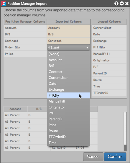Select the Price row in Position Manager Columns
The height and width of the screenshot is (163, 130).
[x=25, y=54]
